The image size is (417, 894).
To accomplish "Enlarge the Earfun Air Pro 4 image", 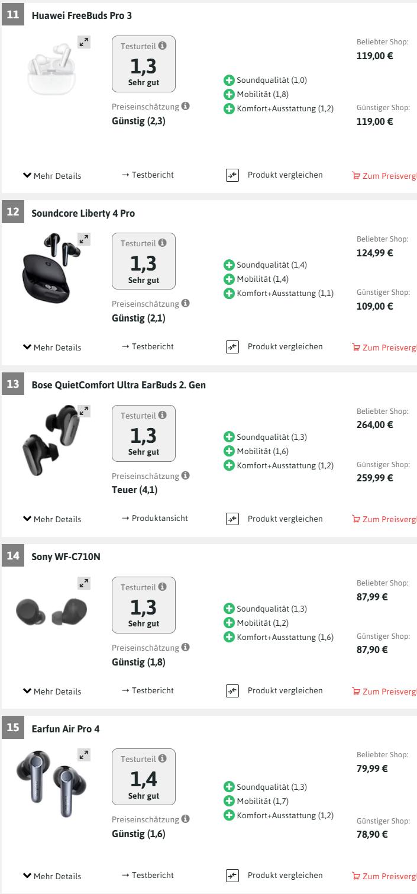I will pos(84,755).
